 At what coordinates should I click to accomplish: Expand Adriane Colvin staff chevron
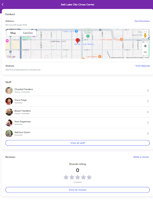click(x=148, y=133)
